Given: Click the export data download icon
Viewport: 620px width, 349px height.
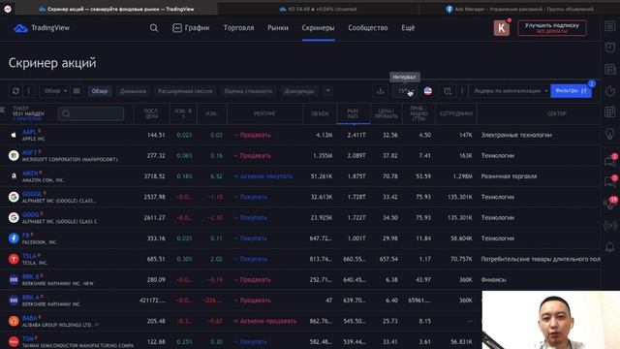Looking at the screenshot, I should (x=381, y=91).
